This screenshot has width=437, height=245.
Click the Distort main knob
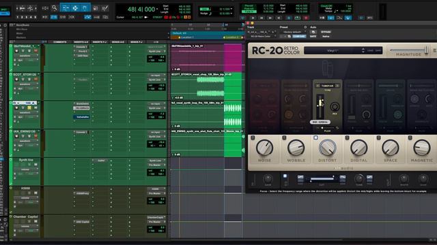tap(328, 148)
